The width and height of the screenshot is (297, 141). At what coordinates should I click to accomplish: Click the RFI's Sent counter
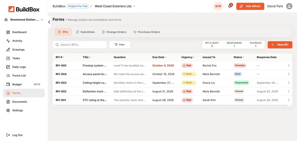[x=212, y=45]
